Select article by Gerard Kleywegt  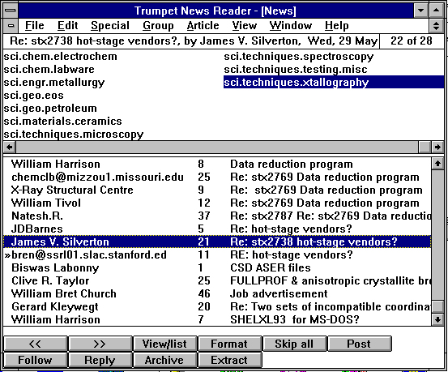[217, 306]
